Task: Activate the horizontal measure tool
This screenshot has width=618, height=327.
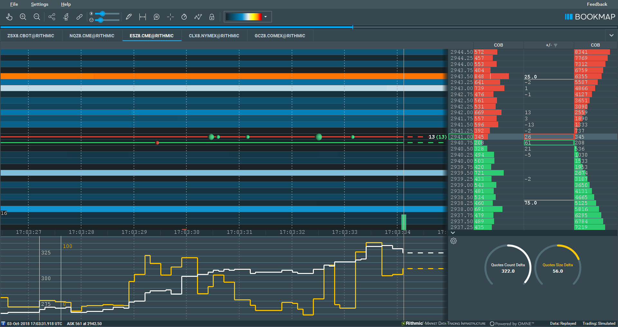Action: click(143, 17)
